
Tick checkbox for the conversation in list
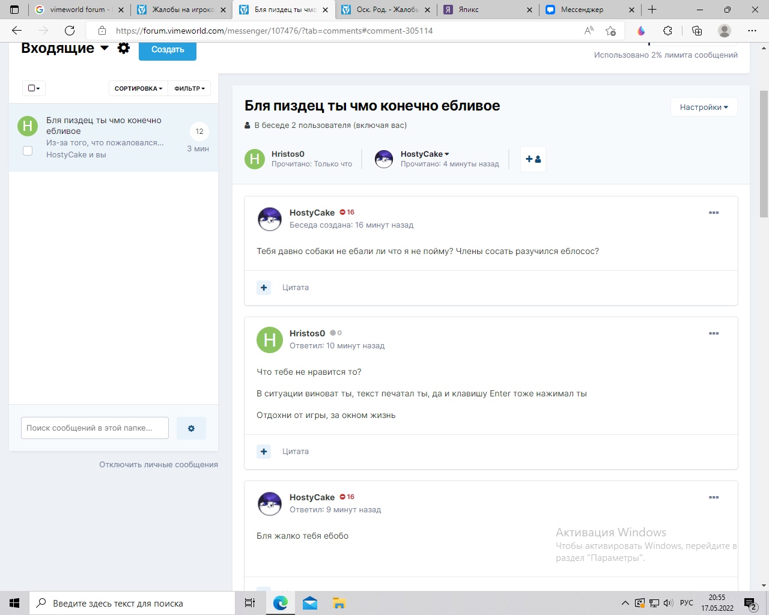[28, 151]
